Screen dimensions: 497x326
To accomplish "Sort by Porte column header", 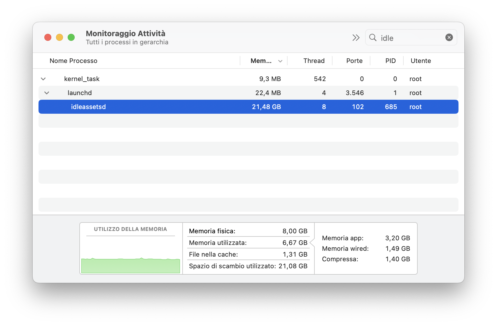I will coord(354,61).
